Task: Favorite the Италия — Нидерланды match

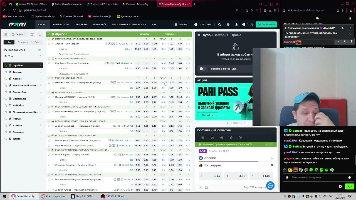Action: point(49,82)
